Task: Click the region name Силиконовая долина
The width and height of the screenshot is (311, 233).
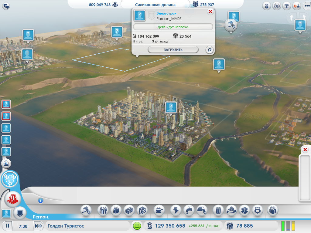Action: [x=155, y=5]
